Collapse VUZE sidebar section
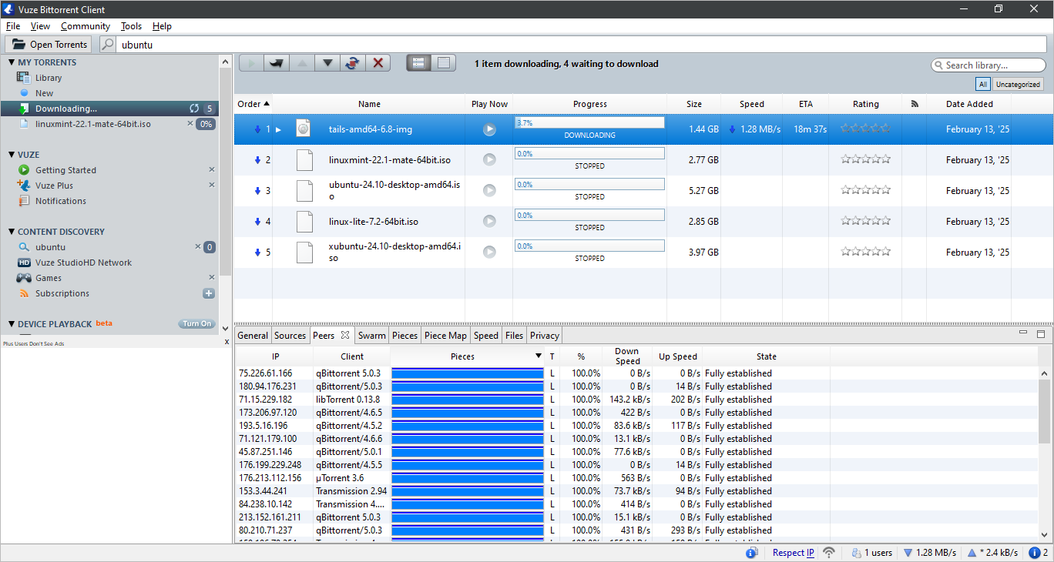Screen dimensions: 1054x562 [x=12, y=155]
